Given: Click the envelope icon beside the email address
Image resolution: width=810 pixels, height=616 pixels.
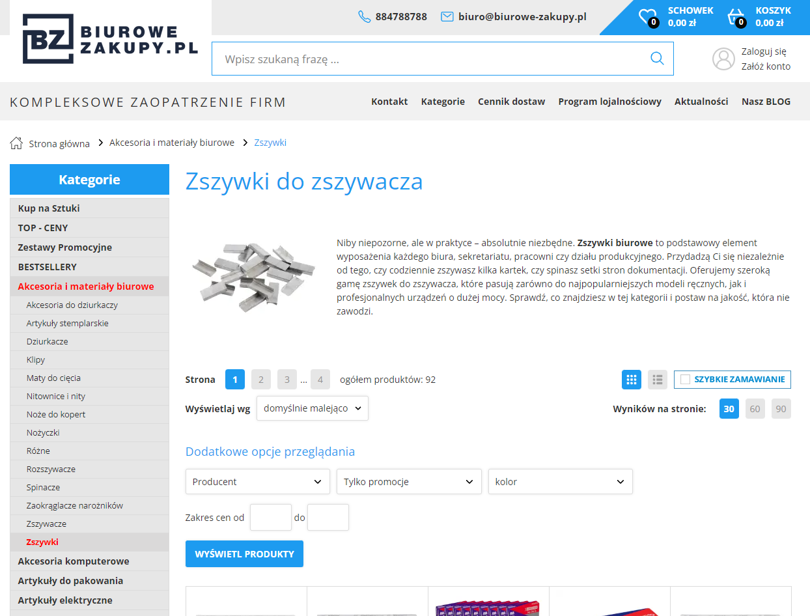Looking at the screenshot, I should click(447, 17).
